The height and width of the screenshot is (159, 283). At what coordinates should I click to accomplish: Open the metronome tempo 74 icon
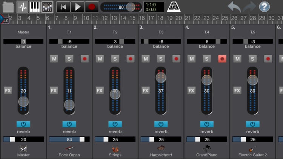coord(174,7)
